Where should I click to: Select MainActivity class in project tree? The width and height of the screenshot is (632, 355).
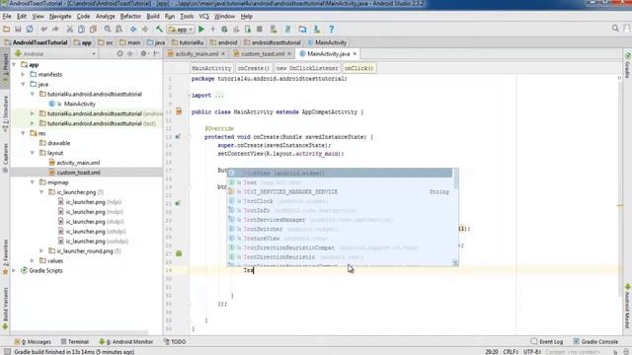[x=79, y=104]
